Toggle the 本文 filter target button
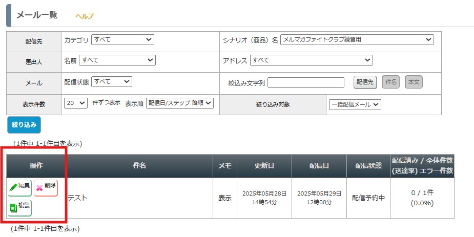This screenshot has width=474, height=237. tap(414, 82)
